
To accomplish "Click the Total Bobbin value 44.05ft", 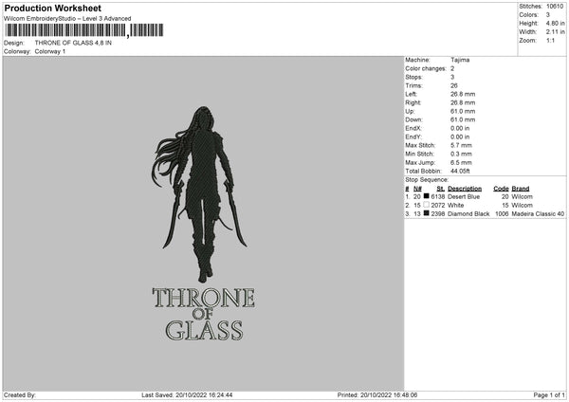I will coord(460,171).
